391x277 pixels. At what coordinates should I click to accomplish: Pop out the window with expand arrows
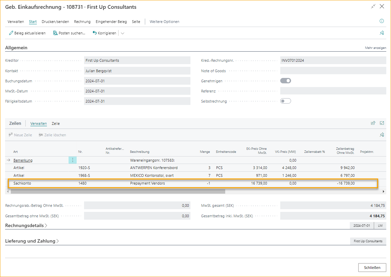coord(373,6)
